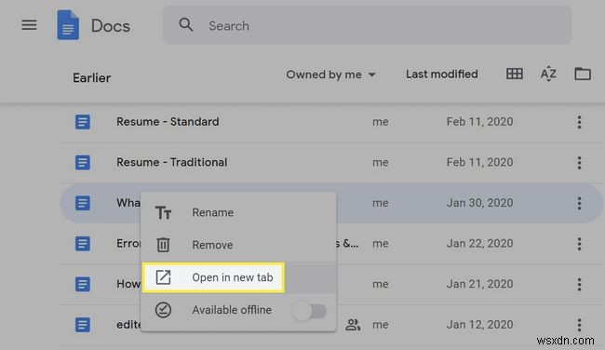Open the Resume - Standard document
This screenshot has height=350, width=605.
(168, 122)
